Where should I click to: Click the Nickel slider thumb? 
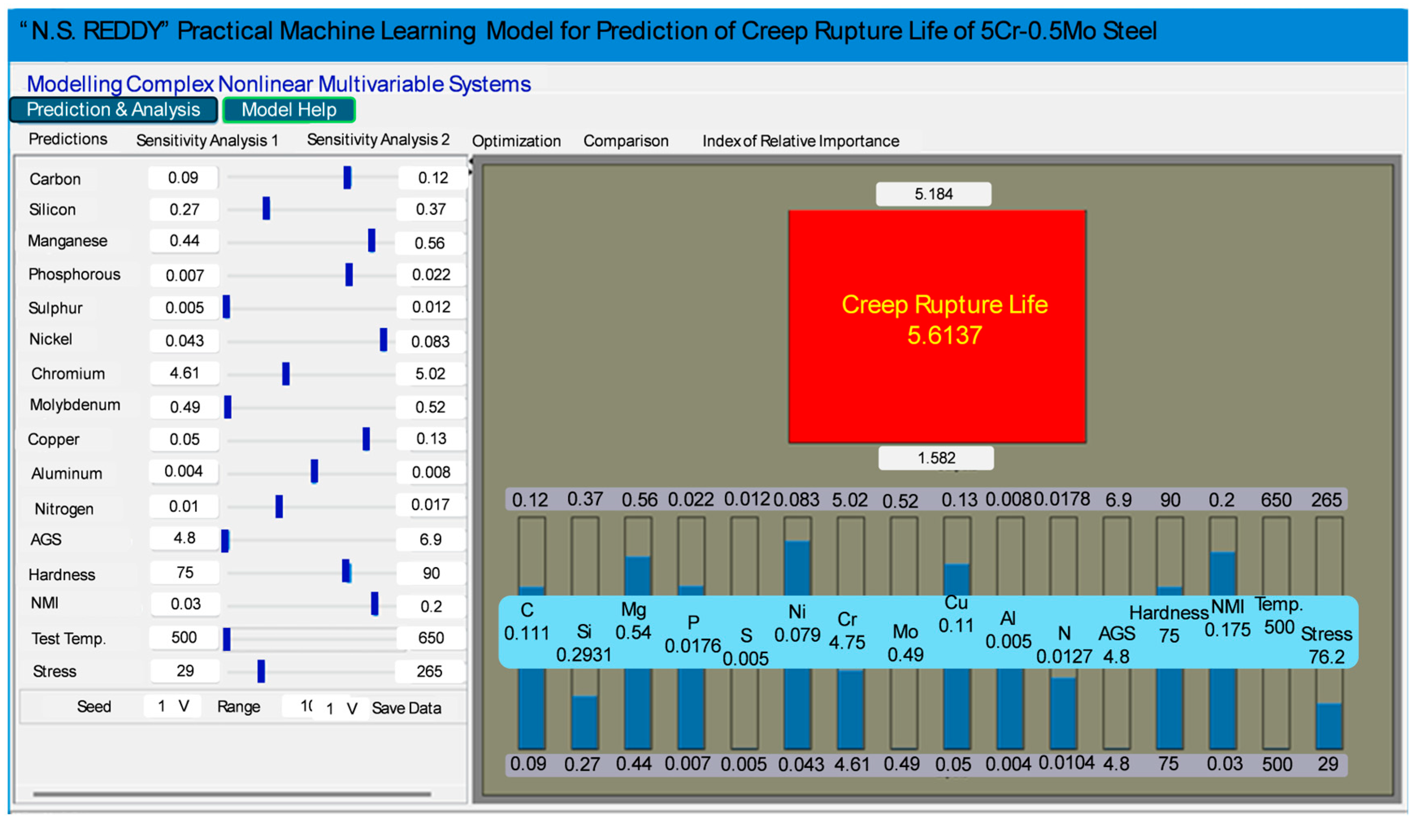[x=383, y=340]
